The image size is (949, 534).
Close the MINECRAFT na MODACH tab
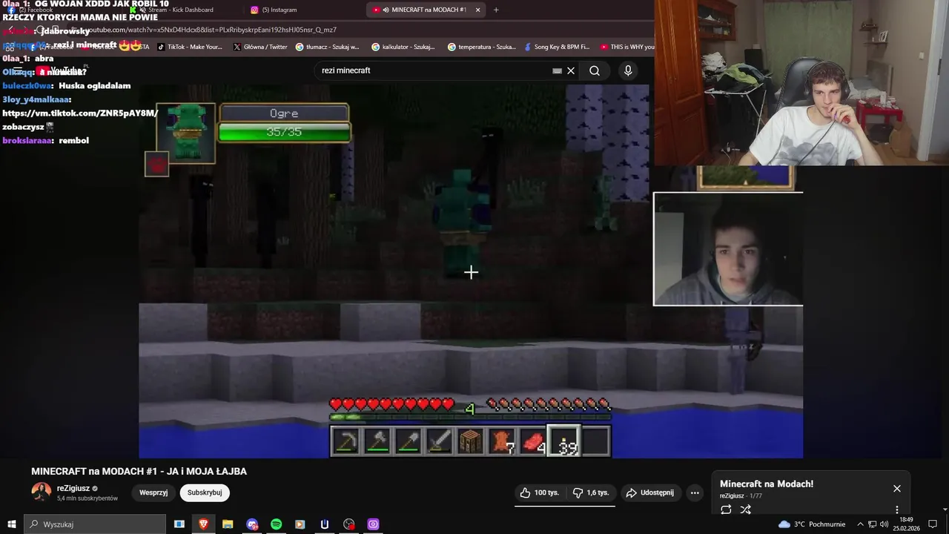pos(477,10)
